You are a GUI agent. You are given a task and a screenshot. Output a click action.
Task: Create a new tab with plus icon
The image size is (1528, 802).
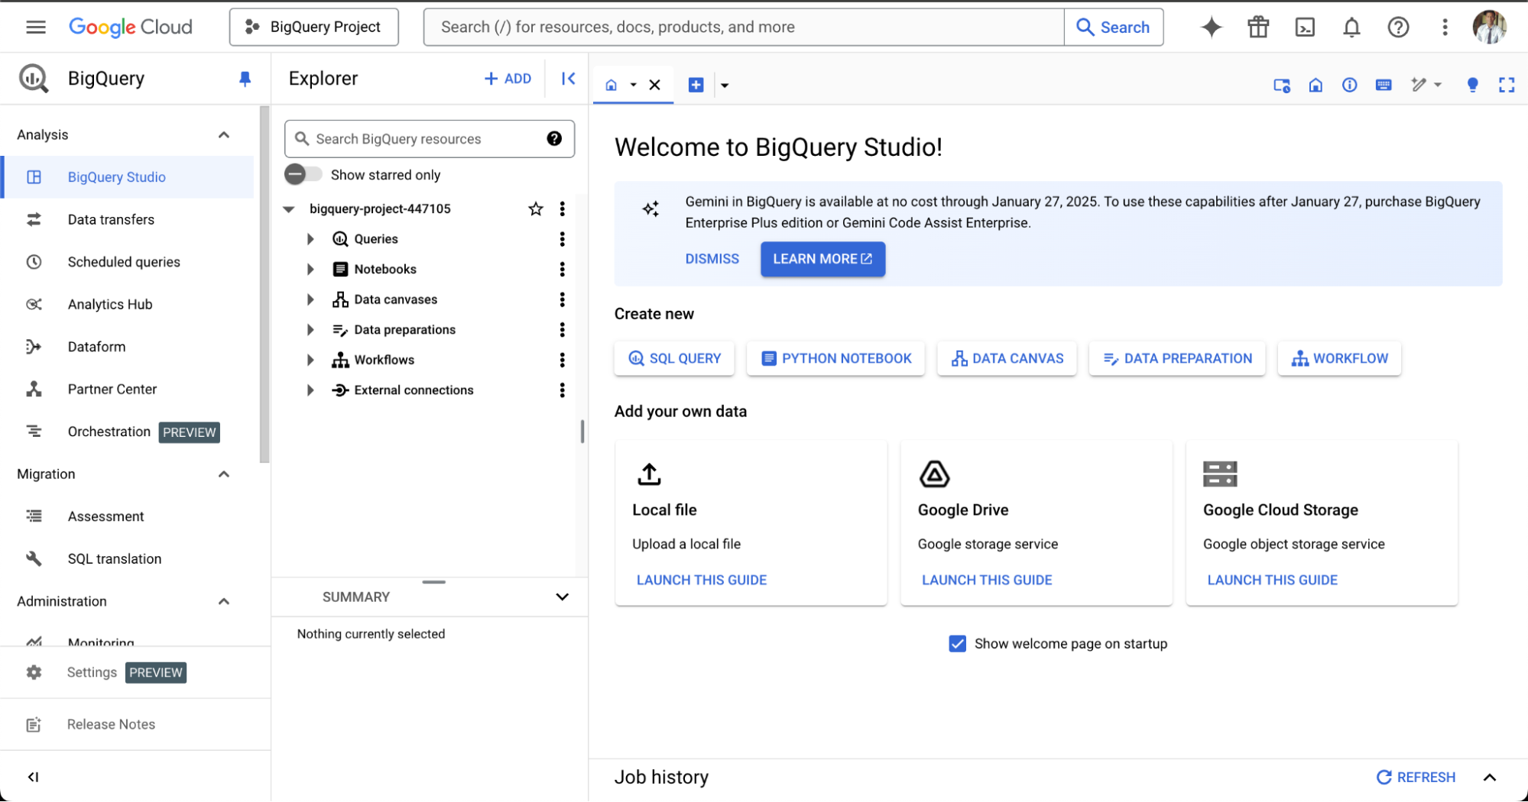(x=696, y=85)
